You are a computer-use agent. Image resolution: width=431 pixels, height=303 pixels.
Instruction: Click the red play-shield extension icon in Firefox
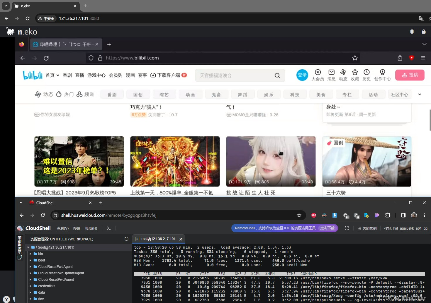(412, 58)
